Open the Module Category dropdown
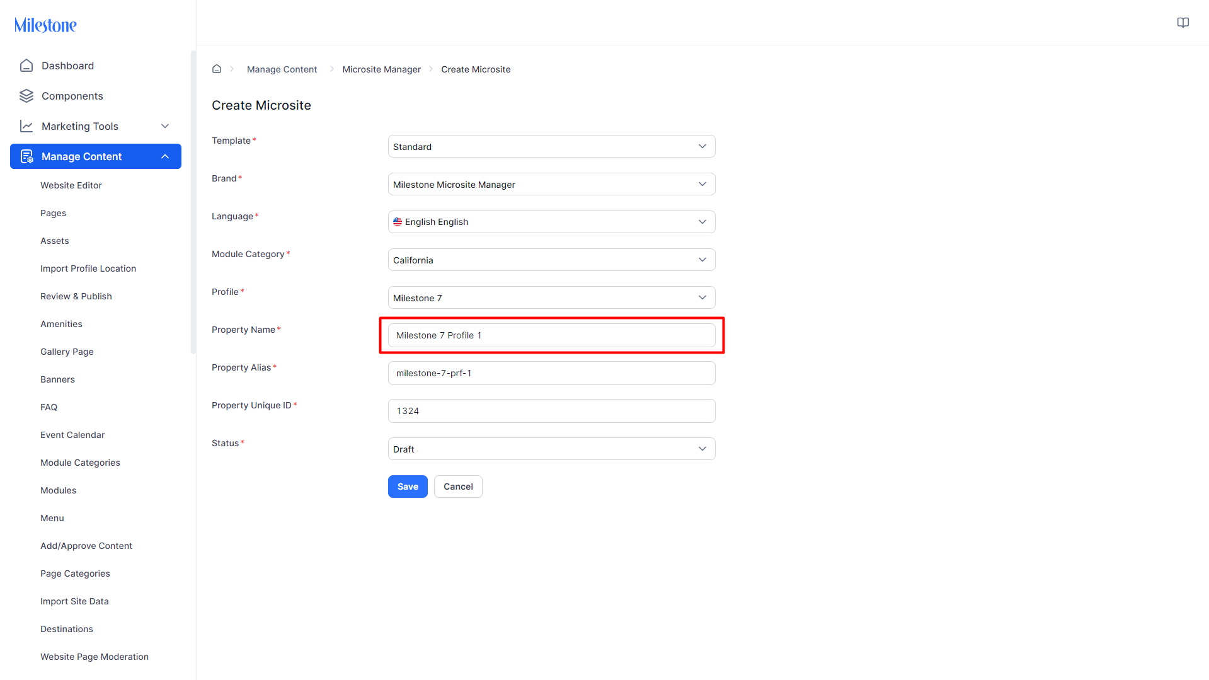Viewport: 1209px width, 680px height. [551, 260]
